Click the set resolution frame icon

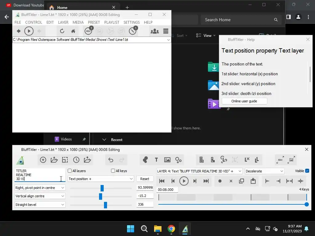point(65,160)
